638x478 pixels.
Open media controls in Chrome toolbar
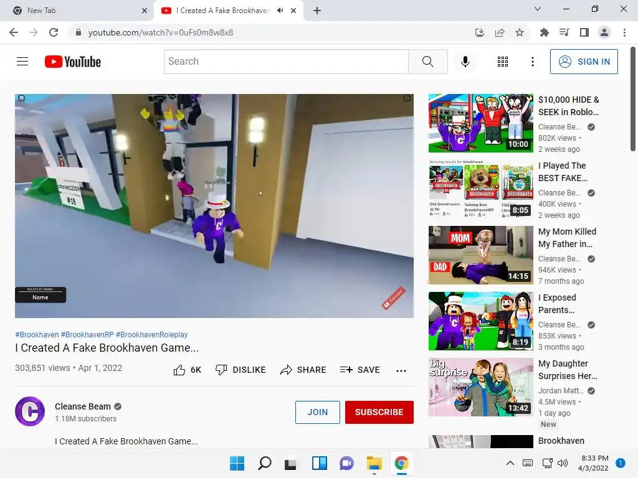[564, 32]
